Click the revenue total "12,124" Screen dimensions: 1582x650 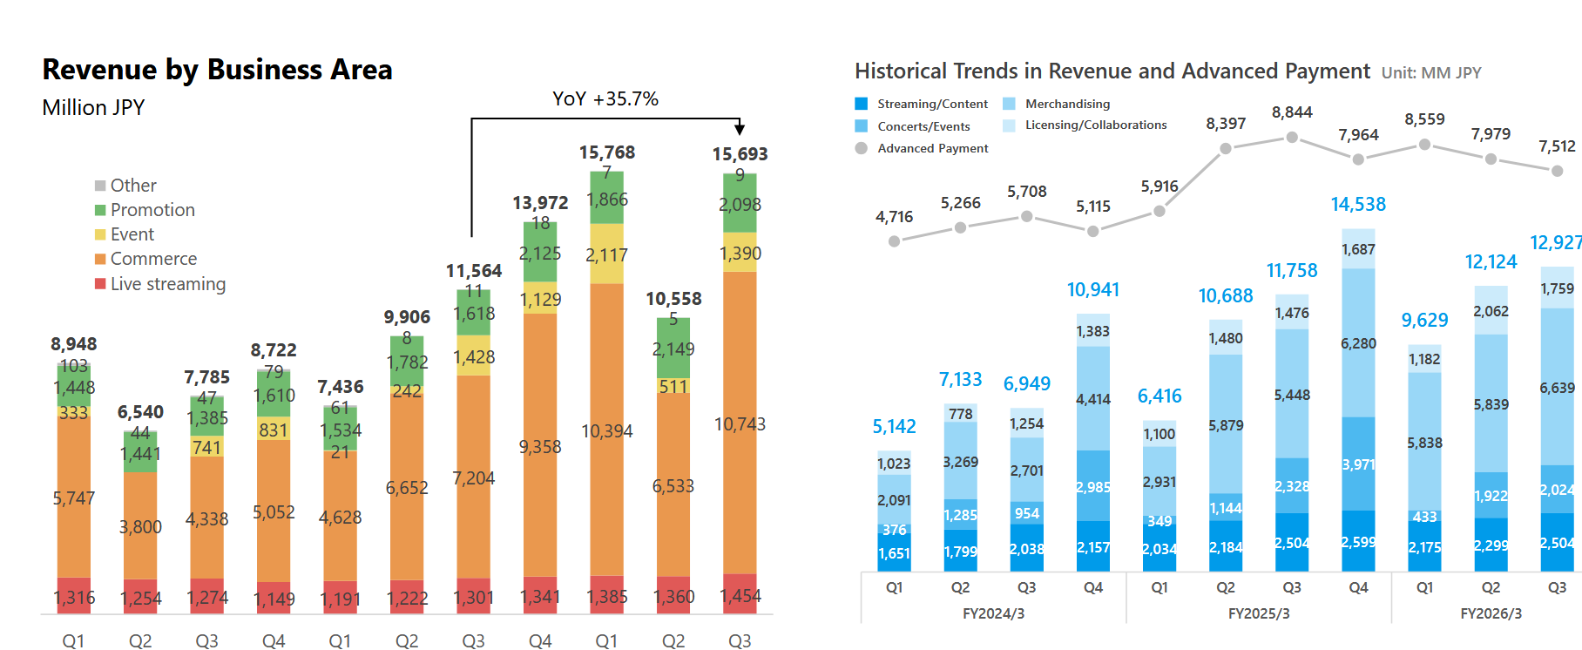1491,262
